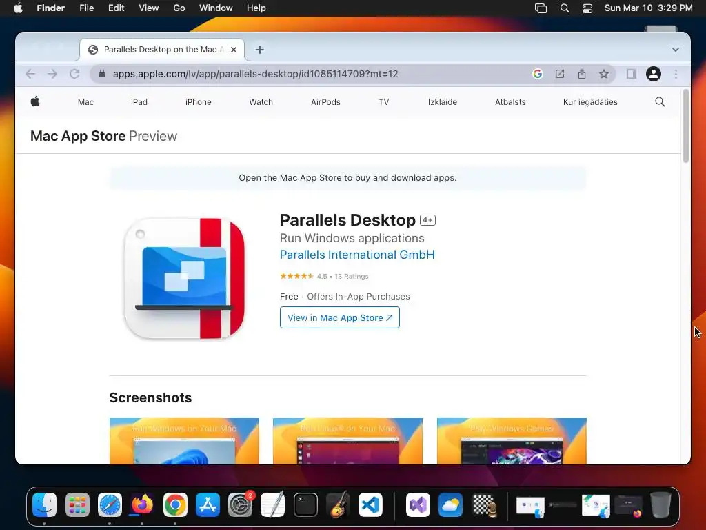Open the Play Windows Games screenshot
The image size is (706, 530).
pyautogui.click(x=512, y=441)
